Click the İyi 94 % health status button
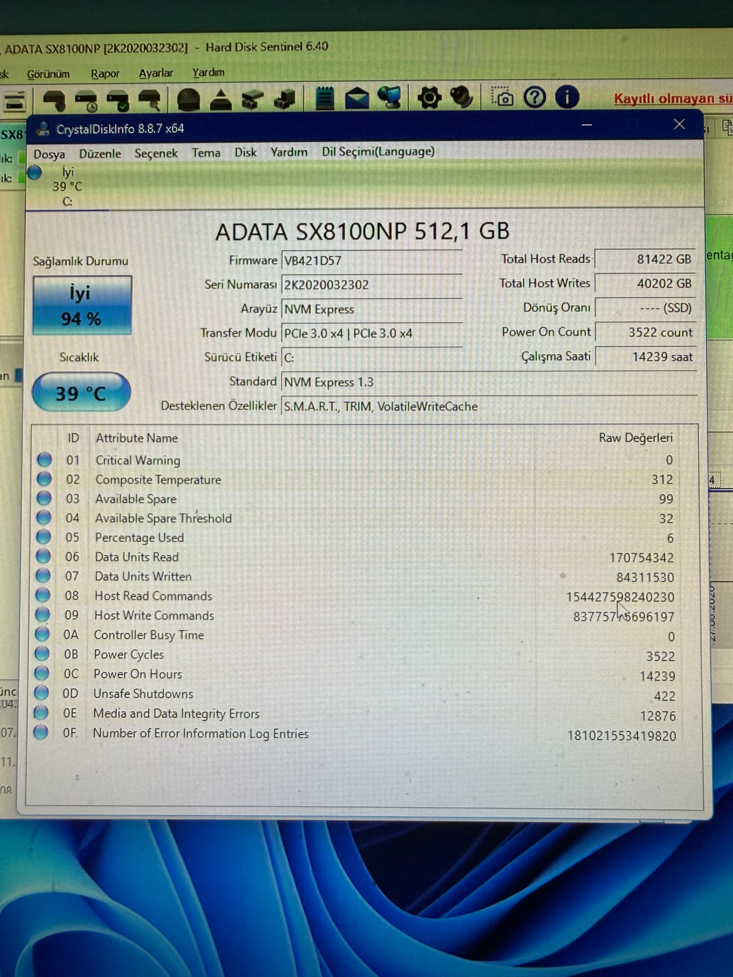Screen dimensions: 733x977 tap(82, 306)
